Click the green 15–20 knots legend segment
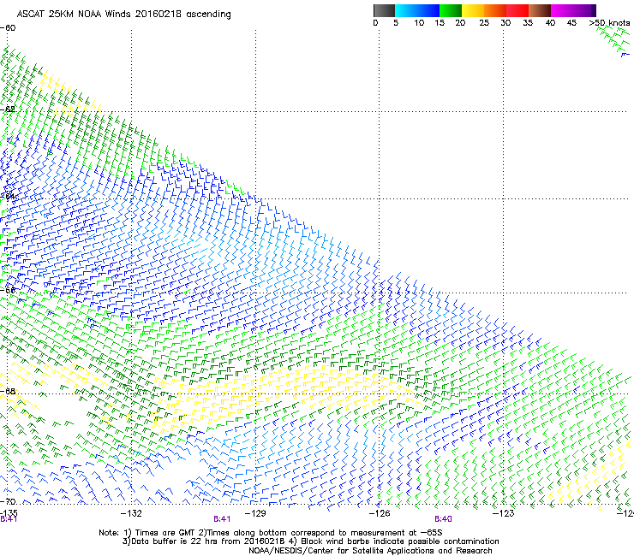634x556 pixels. (x=451, y=10)
